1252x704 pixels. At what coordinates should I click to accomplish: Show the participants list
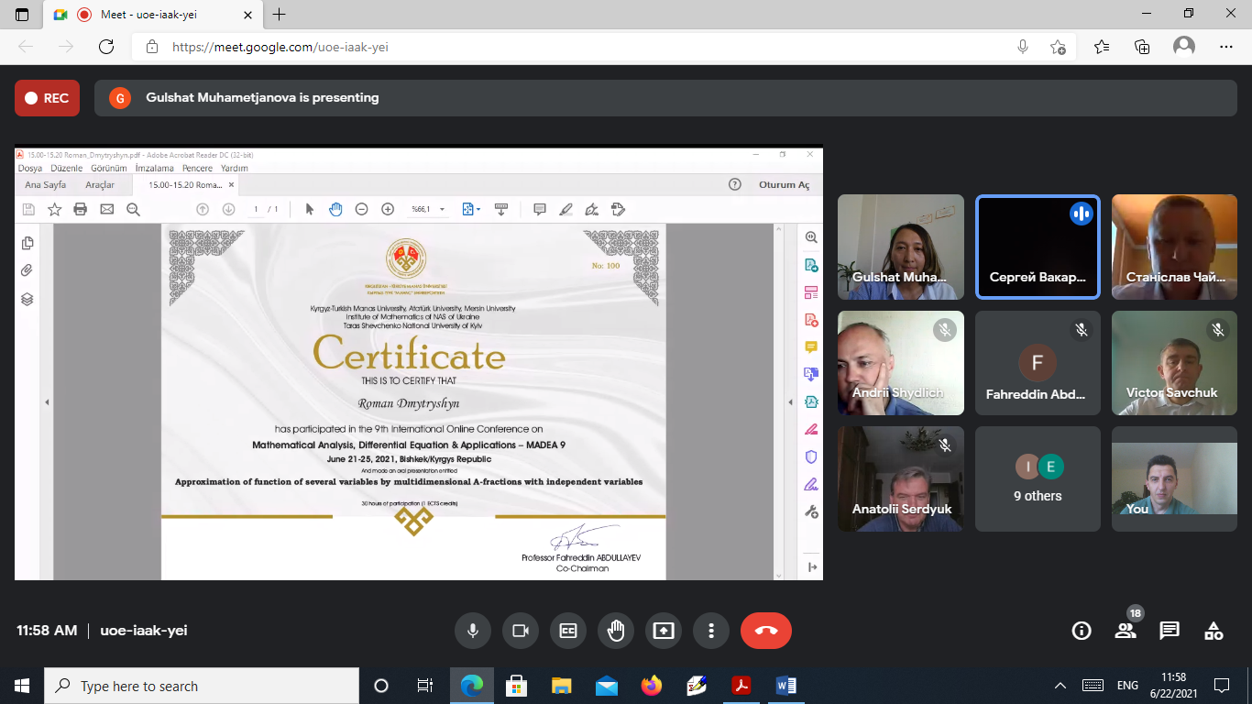tap(1126, 631)
